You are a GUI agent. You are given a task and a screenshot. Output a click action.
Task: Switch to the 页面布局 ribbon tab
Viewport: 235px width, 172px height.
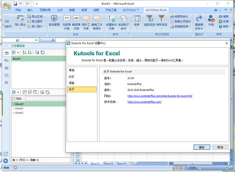tap(45, 10)
